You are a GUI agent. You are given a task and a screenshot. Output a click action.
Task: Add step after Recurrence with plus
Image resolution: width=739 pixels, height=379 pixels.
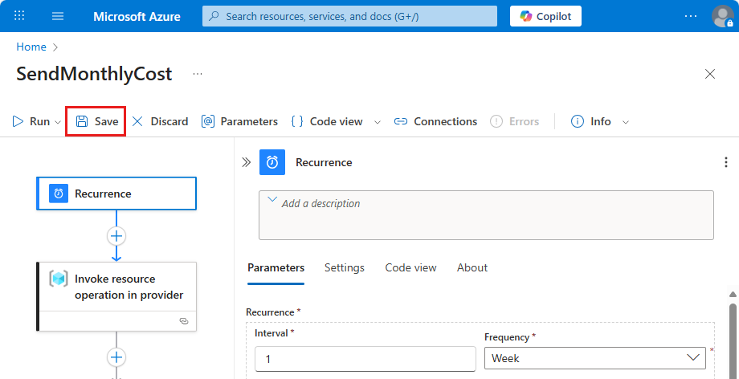click(x=116, y=236)
